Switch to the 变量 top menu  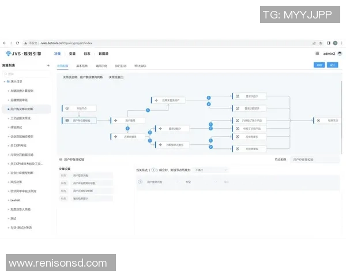click(72, 54)
